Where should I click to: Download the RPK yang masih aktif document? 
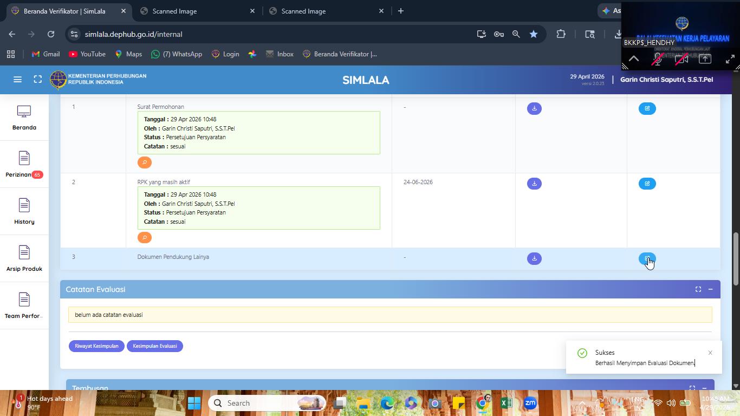(x=534, y=184)
